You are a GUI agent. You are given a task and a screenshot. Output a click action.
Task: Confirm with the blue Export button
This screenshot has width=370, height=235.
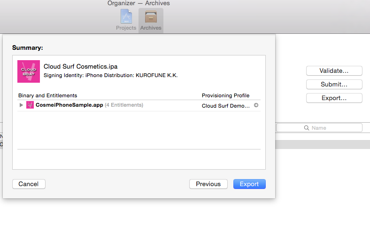click(x=249, y=184)
